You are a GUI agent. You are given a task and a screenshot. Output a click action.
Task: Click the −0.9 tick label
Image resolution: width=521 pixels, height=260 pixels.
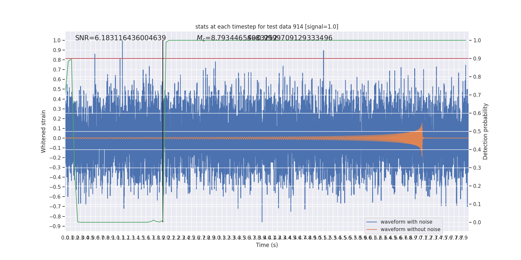[55, 226]
